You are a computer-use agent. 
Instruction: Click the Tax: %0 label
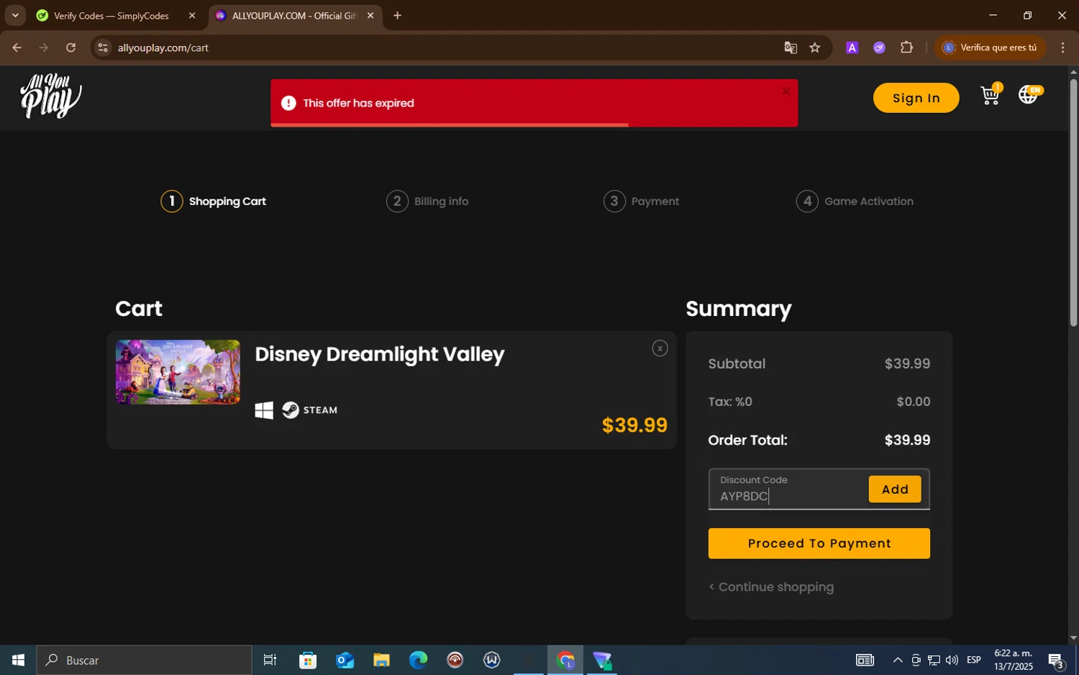[730, 402]
